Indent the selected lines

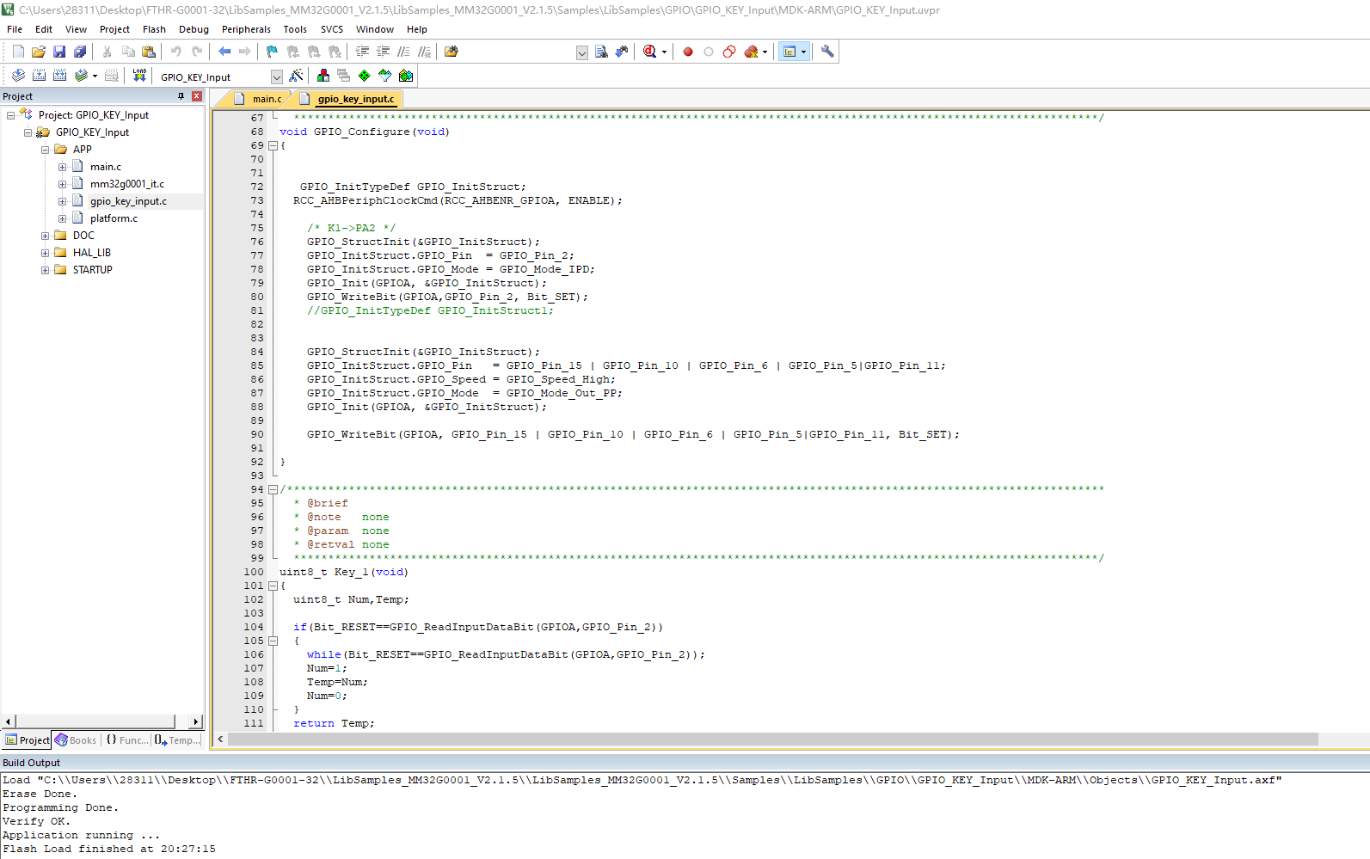[x=362, y=52]
